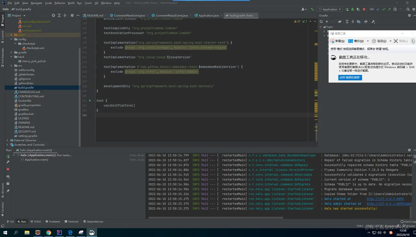Open the Refactor menu
Screen dimensions: 416x237
[60, 3]
